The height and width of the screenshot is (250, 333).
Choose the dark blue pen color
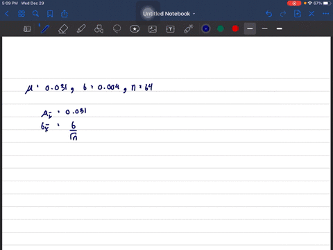[206, 28]
